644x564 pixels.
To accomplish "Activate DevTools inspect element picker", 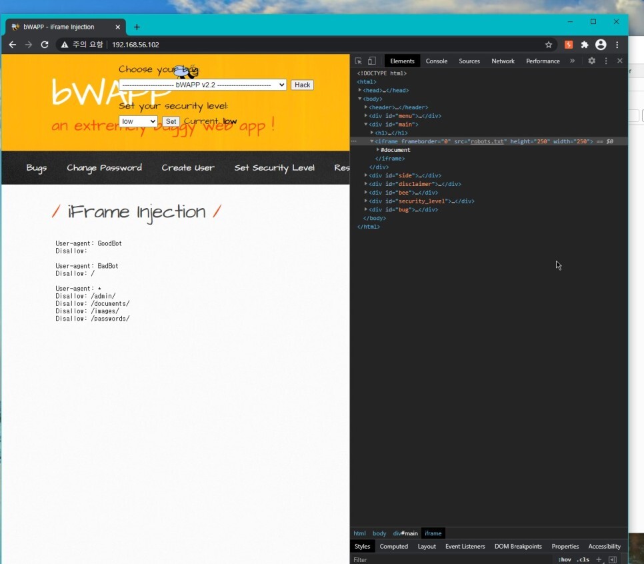I will (x=358, y=61).
